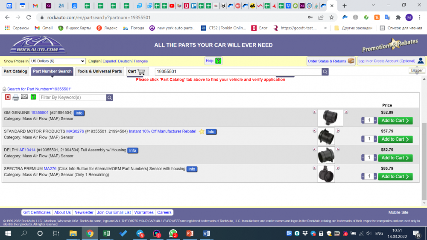Click the keyword filter magnifier icon
Viewport: 427px width, 240px height.
(x=110, y=98)
